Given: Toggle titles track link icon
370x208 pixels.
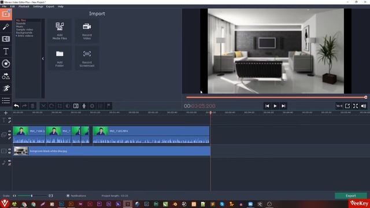Looking at the screenshot, I should click(x=10, y=122).
